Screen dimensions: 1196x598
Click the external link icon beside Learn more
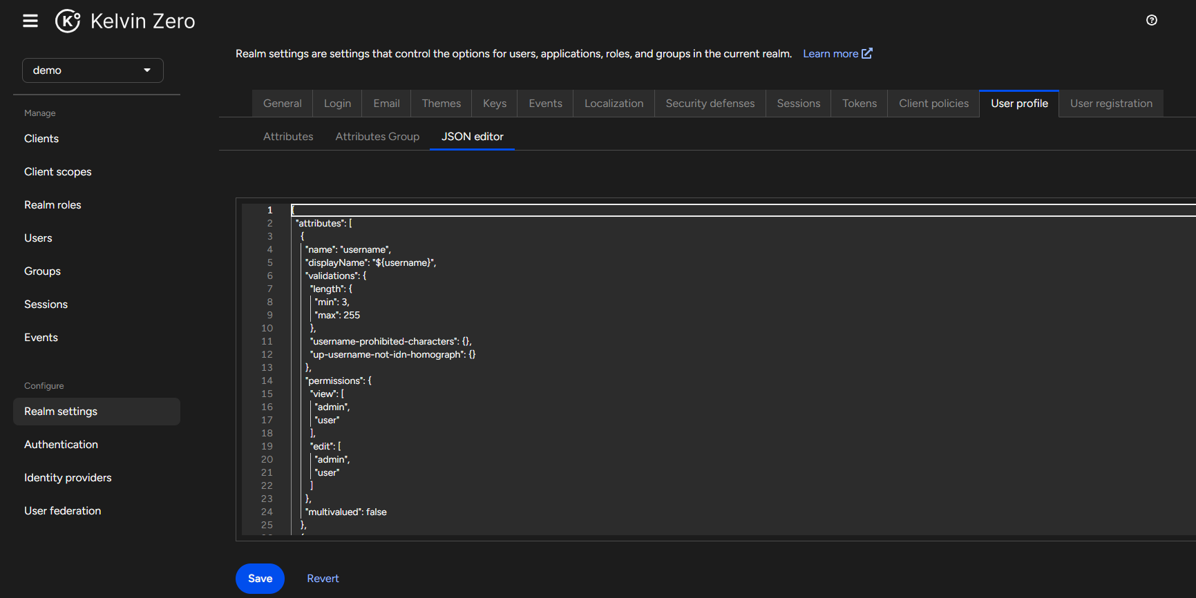(x=867, y=53)
